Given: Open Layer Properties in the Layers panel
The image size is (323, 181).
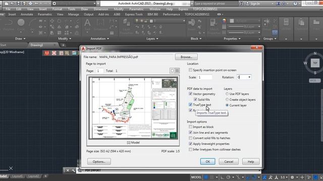Looking at the screenshot, I should pos(126,26).
